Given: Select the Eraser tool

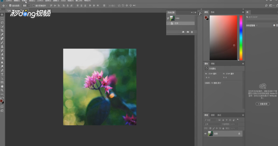Looking at the screenshot, I should [2, 55].
